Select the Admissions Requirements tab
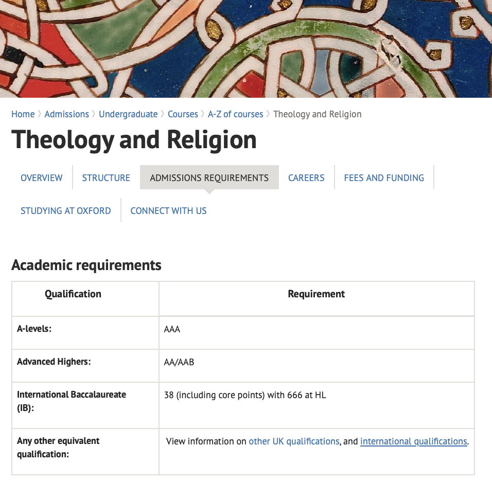Screen dimensions: 492x482 click(x=209, y=178)
